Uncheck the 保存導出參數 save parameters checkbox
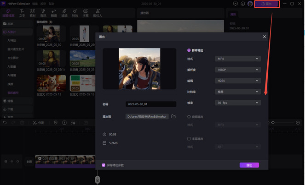The image size is (305, 185). [104, 165]
